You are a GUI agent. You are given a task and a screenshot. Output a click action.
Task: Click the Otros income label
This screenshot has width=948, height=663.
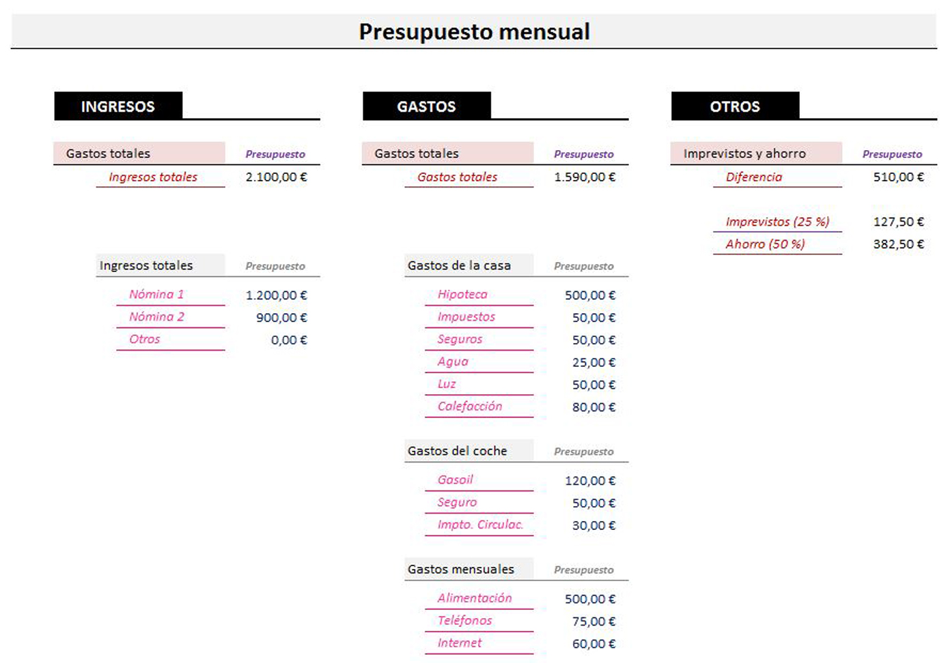[x=145, y=339]
